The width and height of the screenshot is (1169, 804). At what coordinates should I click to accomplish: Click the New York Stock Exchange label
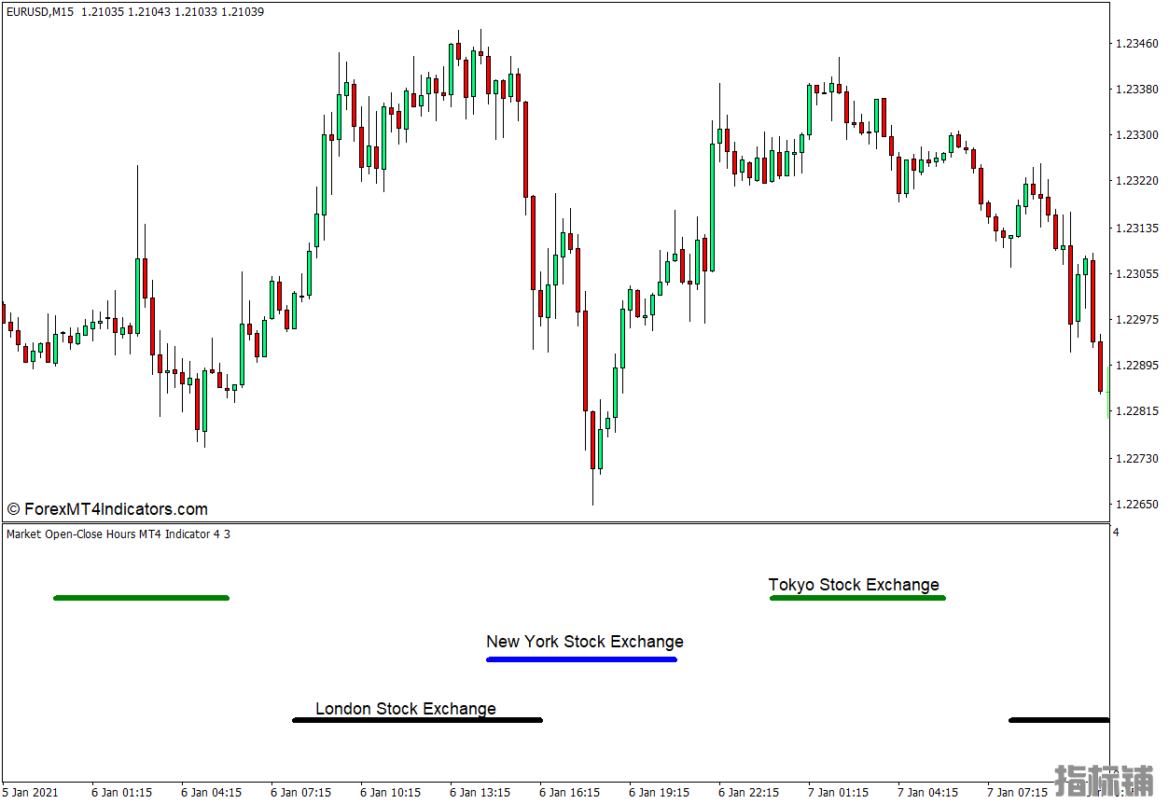pos(584,642)
